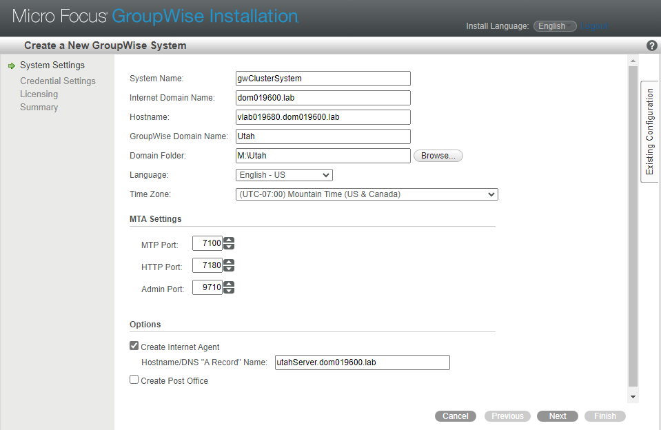Click the vertical scrollbar down arrow

pos(633,397)
